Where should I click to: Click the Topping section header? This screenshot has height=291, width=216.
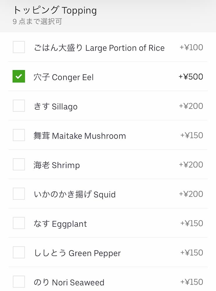55,11
